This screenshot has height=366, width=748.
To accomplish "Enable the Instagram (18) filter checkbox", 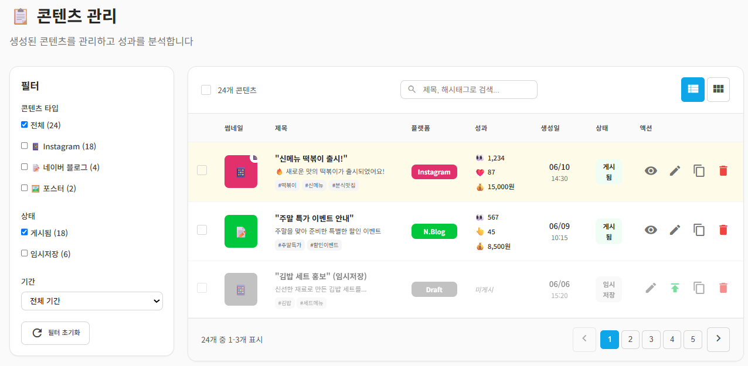I will point(25,146).
